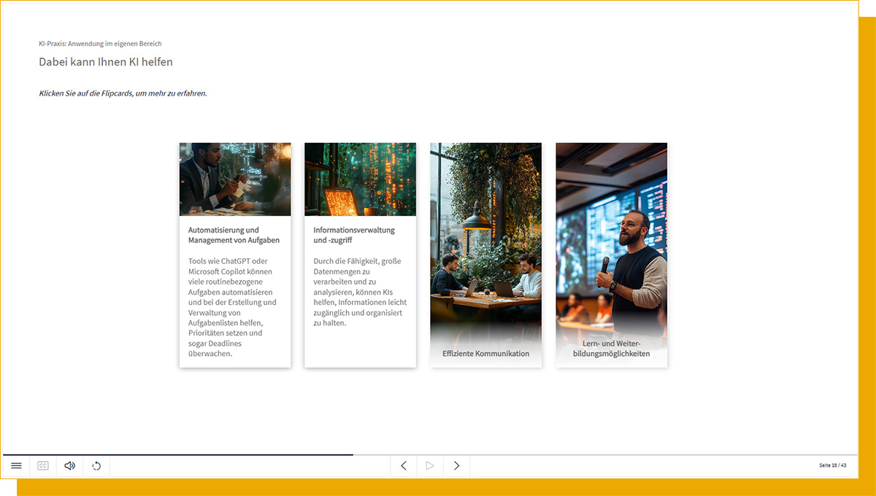Click the heading Dabei kann Ihnen KI helfen
The height and width of the screenshot is (496, 876).
point(106,62)
